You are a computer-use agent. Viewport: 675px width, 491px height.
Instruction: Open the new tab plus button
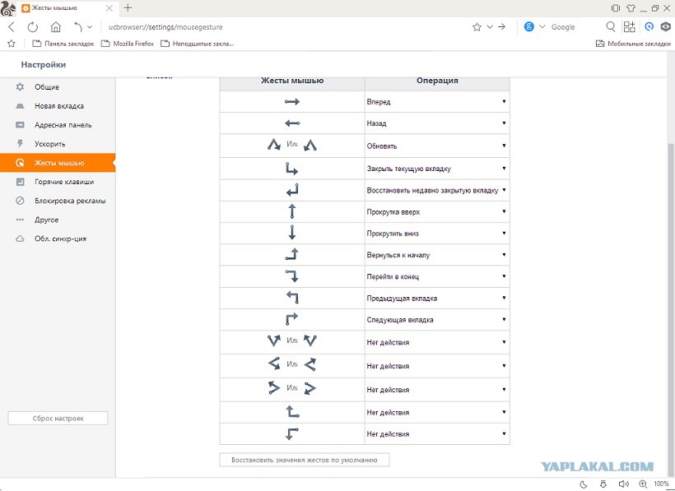(128, 7)
